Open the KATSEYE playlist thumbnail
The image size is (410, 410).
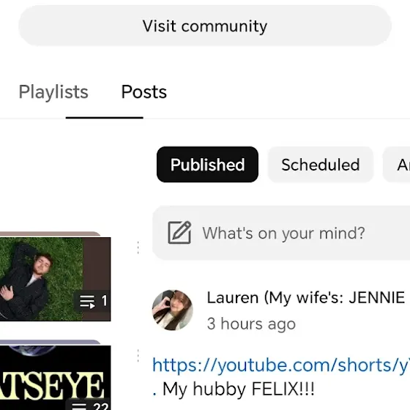tap(55, 378)
